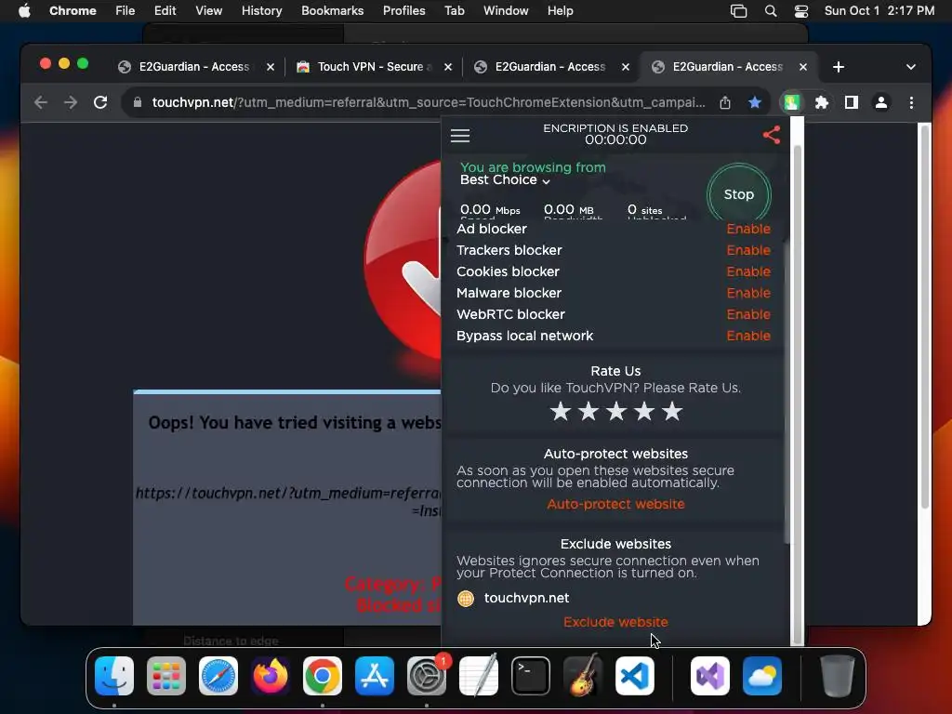Rate Touch VPN with the fifth star
This screenshot has height=714, width=952.
(672, 412)
